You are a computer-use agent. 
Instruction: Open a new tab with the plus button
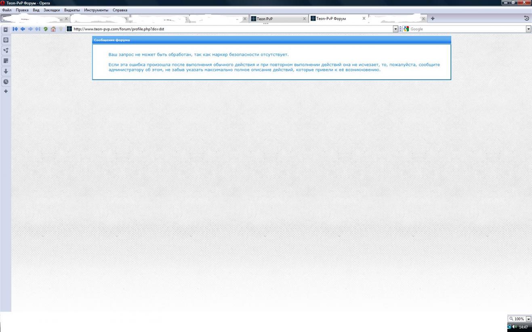[x=433, y=19]
